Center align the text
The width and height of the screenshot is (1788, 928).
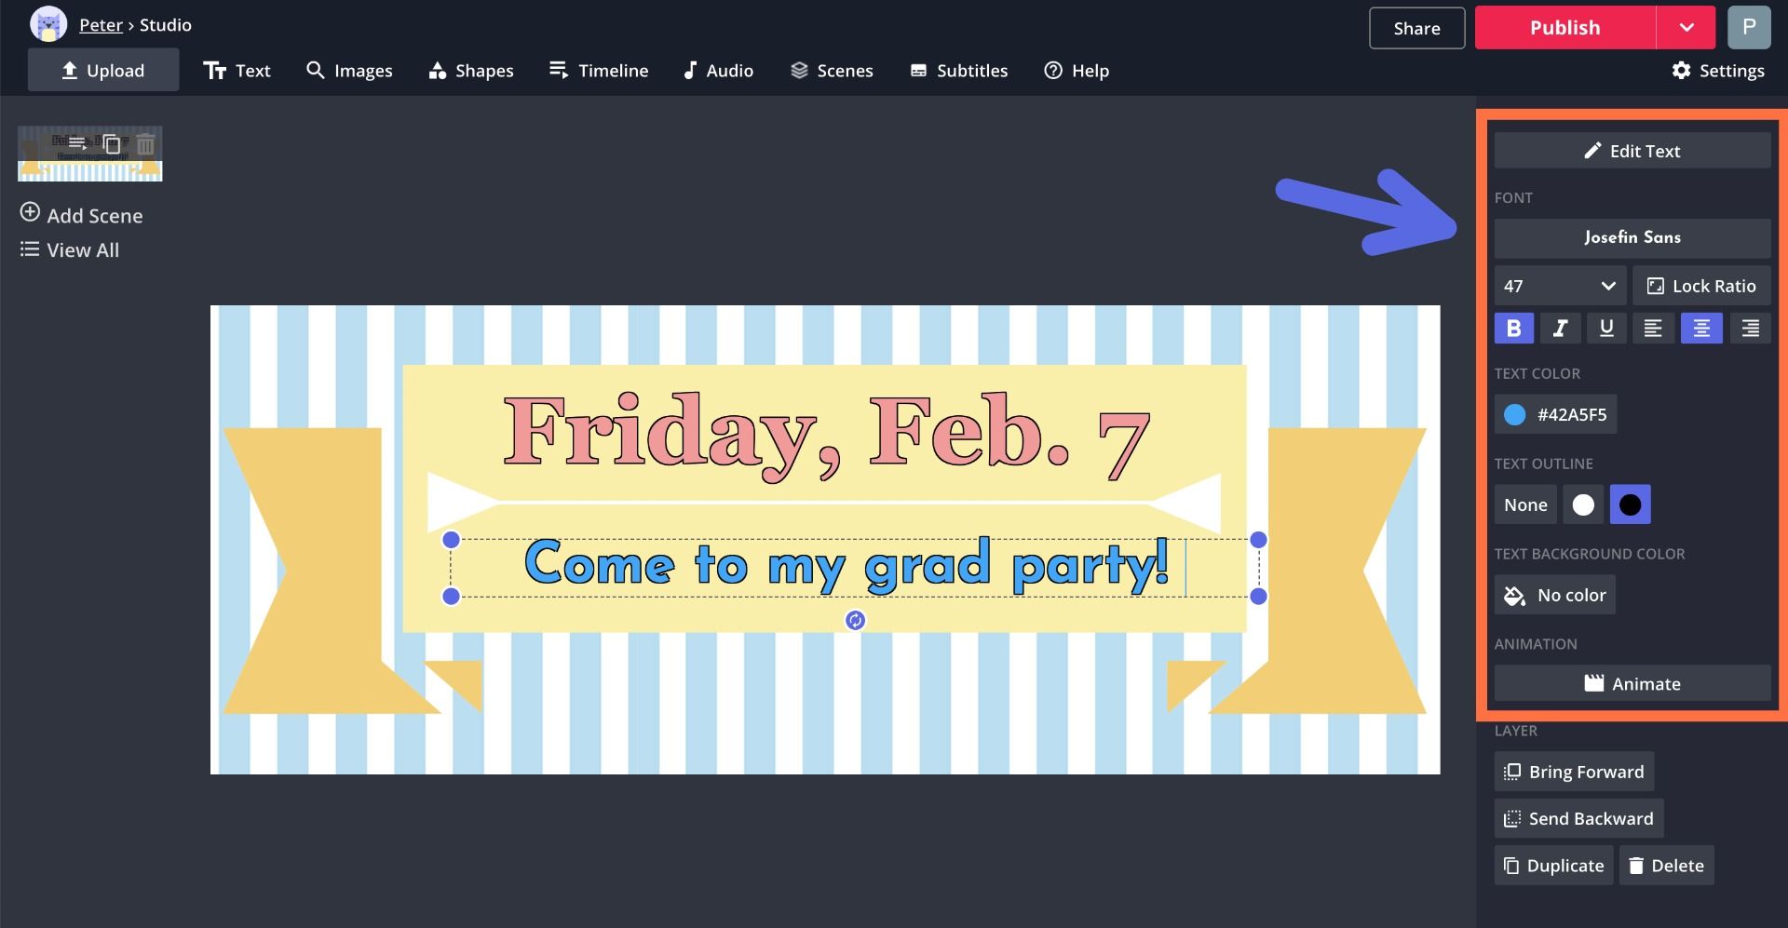tap(1701, 328)
